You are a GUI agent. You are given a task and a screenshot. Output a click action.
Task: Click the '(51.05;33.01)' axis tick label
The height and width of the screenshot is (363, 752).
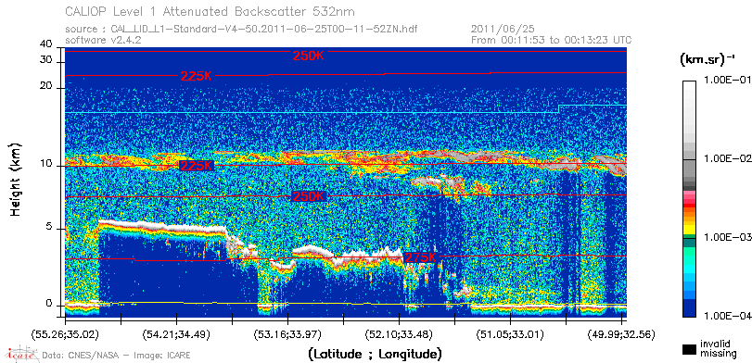[x=510, y=333]
